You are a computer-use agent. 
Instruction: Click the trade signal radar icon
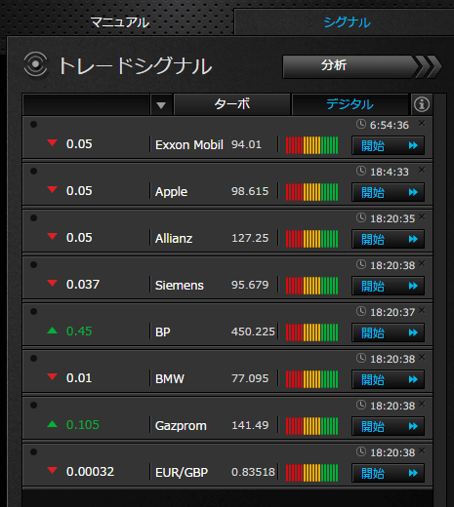[x=35, y=64]
